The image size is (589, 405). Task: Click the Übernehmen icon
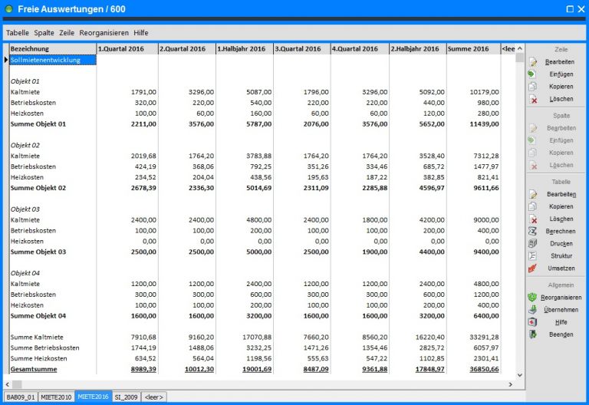tap(532, 309)
